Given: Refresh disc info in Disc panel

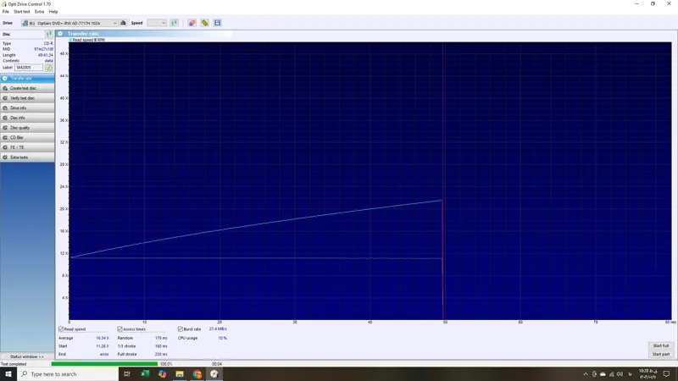Looking at the screenshot, I should pyautogui.click(x=49, y=34).
